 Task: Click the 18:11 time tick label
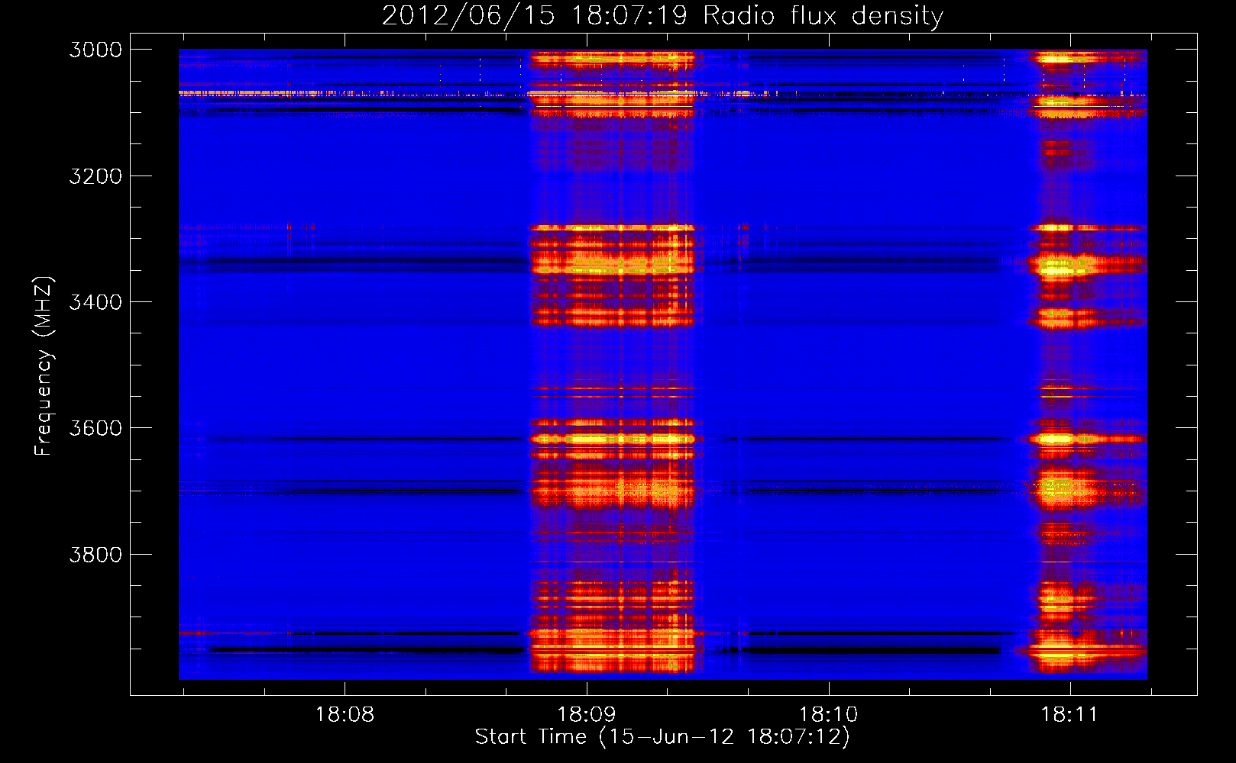pos(1069,715)
